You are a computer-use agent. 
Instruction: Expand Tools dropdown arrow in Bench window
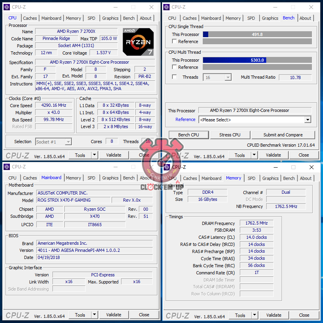(x=254, y=155)
